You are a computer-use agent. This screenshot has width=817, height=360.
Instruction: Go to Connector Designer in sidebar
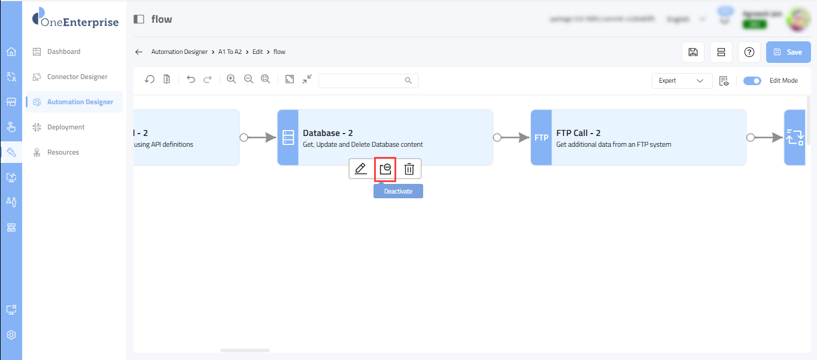[x=77, y=77]
